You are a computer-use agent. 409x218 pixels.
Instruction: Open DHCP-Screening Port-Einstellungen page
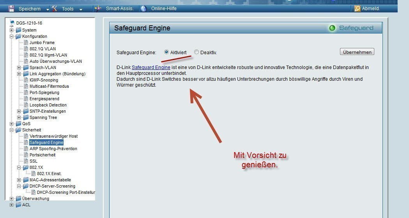point(66,192)
